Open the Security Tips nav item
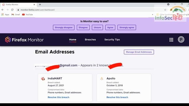The image size is (189, 106). [112, 39]
